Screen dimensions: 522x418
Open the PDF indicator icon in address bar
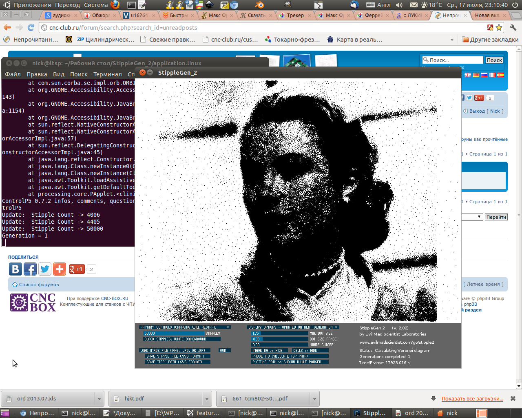tap(490, 28)
